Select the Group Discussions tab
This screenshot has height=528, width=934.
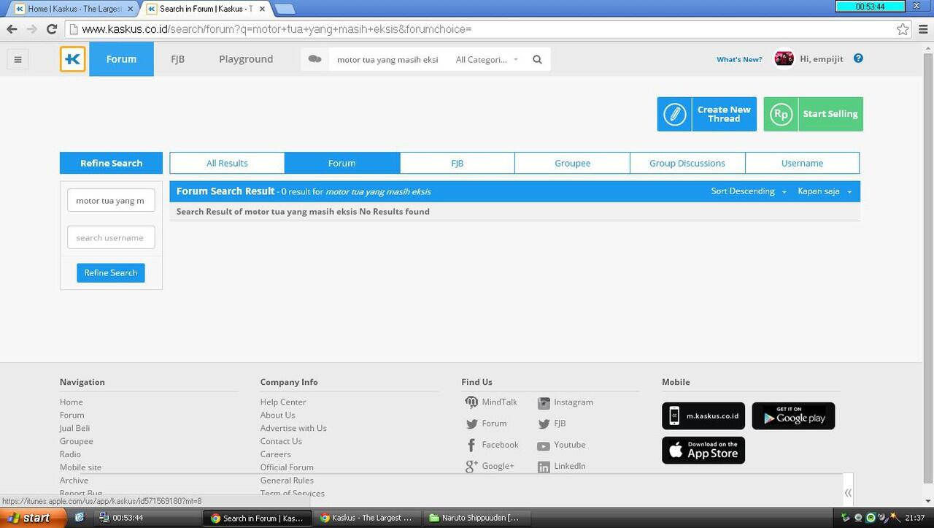[x=687, y=163]
